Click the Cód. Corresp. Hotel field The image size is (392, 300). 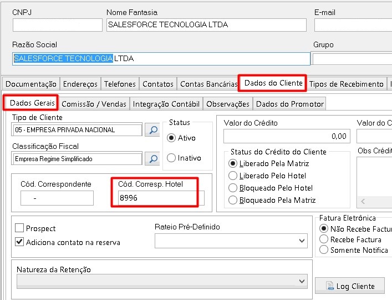pyautogui.click(x=161, y=198)
